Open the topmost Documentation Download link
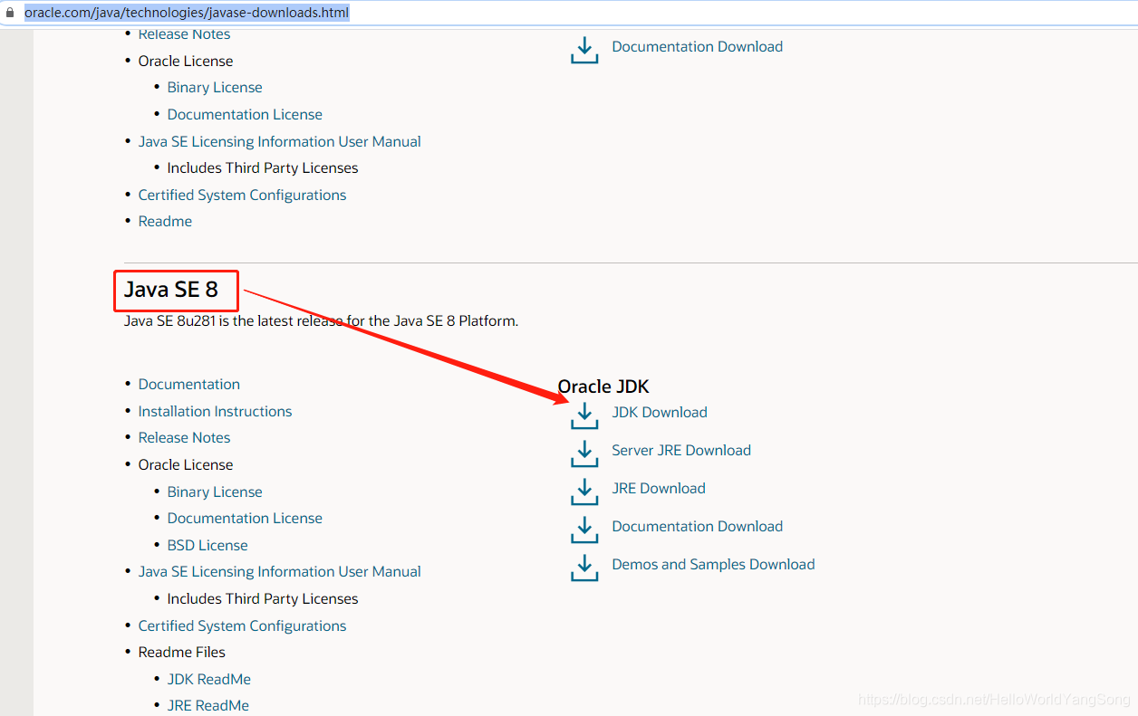The width and height of the screenshot is (1138, 716). click(698, 46)
